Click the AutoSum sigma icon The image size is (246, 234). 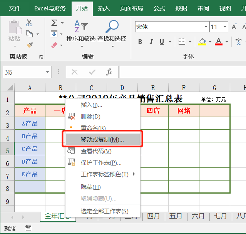click(54, 23)
